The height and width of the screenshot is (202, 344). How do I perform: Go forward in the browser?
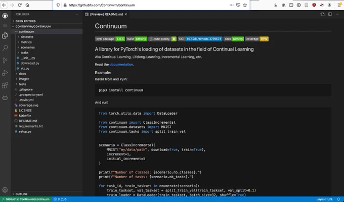12,5
